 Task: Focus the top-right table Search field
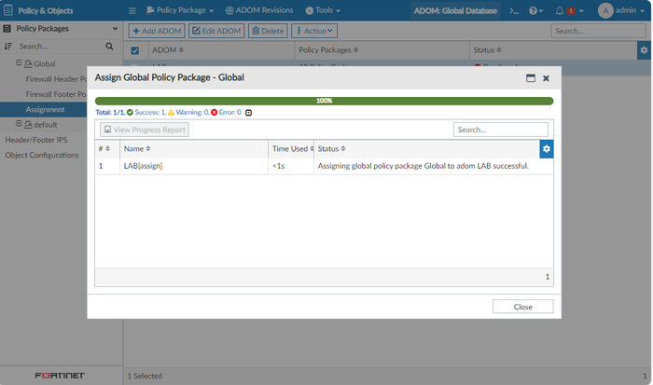point(598,31)
